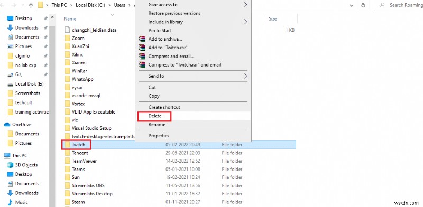Choose Copy from context menu
Viewport: 423px width, 207px height.
pos(193,96)
